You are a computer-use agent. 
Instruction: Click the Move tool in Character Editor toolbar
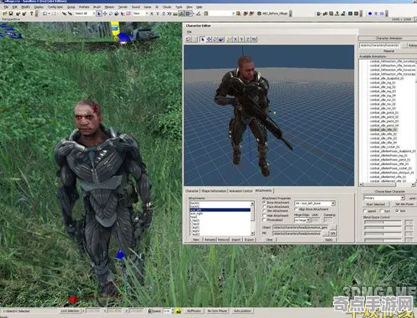pyautogui.click(x=209, y=40)
